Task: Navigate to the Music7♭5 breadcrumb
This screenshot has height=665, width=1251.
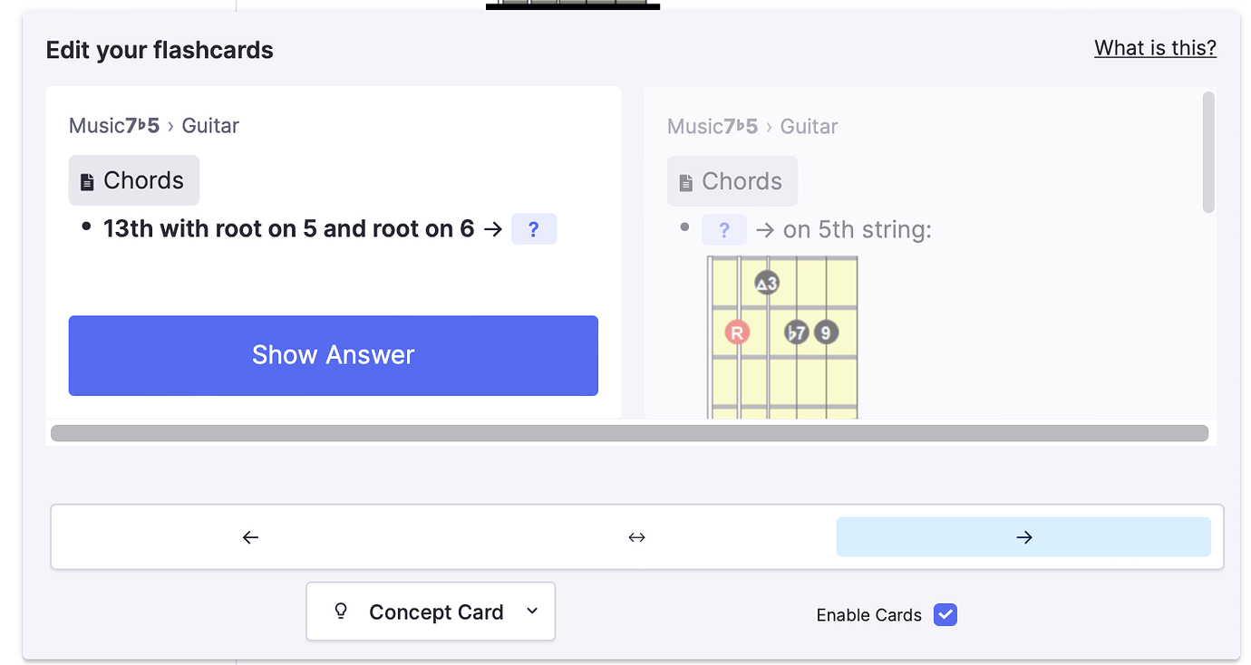Action: (114, 126)
